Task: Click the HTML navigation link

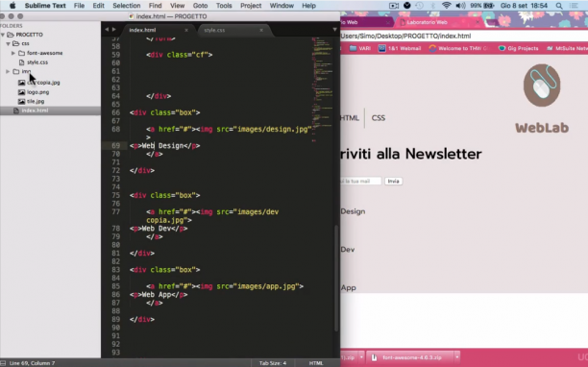Action: coord(350,118)
